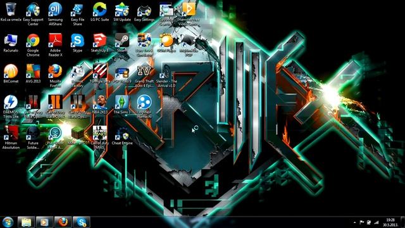The height and width of the screenshot is (228, 405).
Task: Switch to Firefox on the taskbar
Action: 63,222
